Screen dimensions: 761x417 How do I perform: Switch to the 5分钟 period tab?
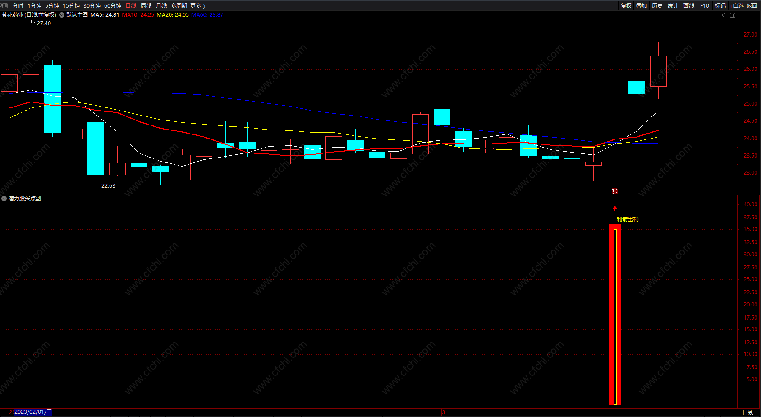point(52,6)
